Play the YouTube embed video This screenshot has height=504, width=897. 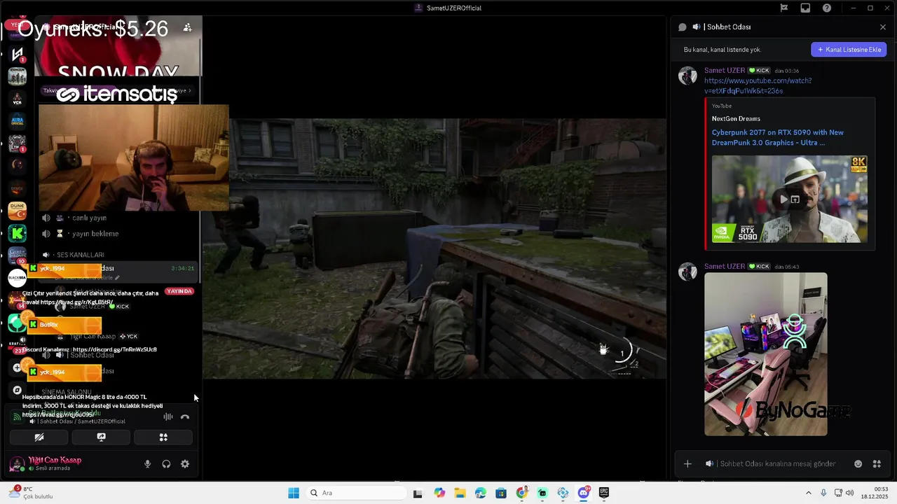(x=783, y=199)
